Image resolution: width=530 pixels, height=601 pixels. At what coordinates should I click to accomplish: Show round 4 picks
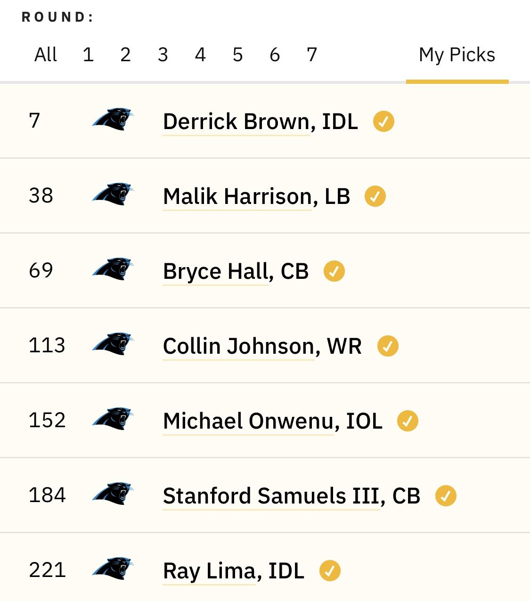[x=200, y=55]
